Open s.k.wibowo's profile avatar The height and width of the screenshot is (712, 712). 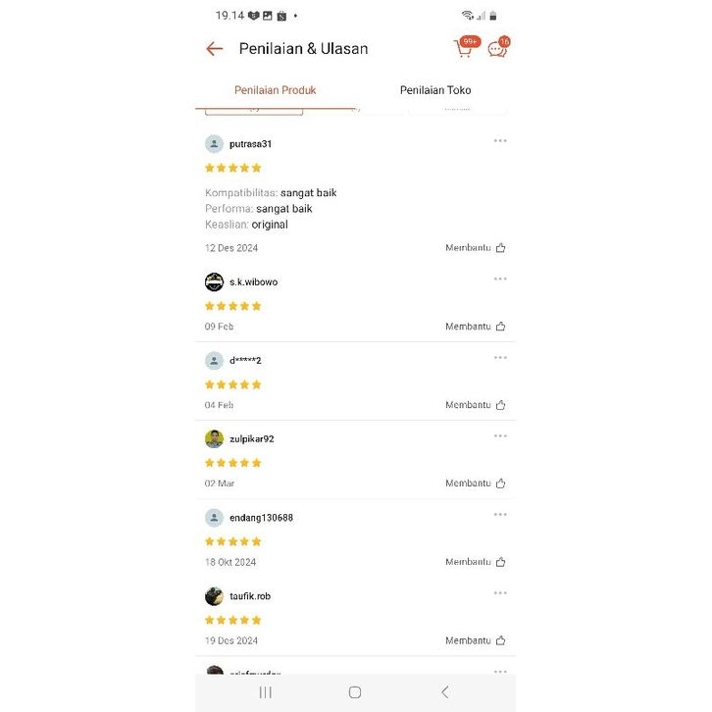214,282
